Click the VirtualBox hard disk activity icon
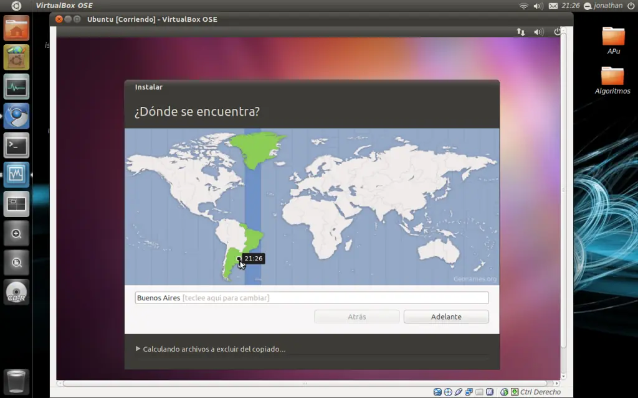The height and width of the screenshot is (398, 638). pyautogui.click(x=437, y=392)
